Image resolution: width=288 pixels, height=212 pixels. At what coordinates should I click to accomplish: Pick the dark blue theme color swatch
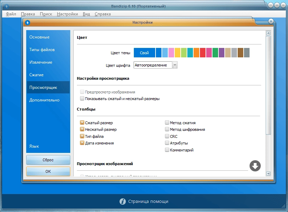tap(159, 53)
